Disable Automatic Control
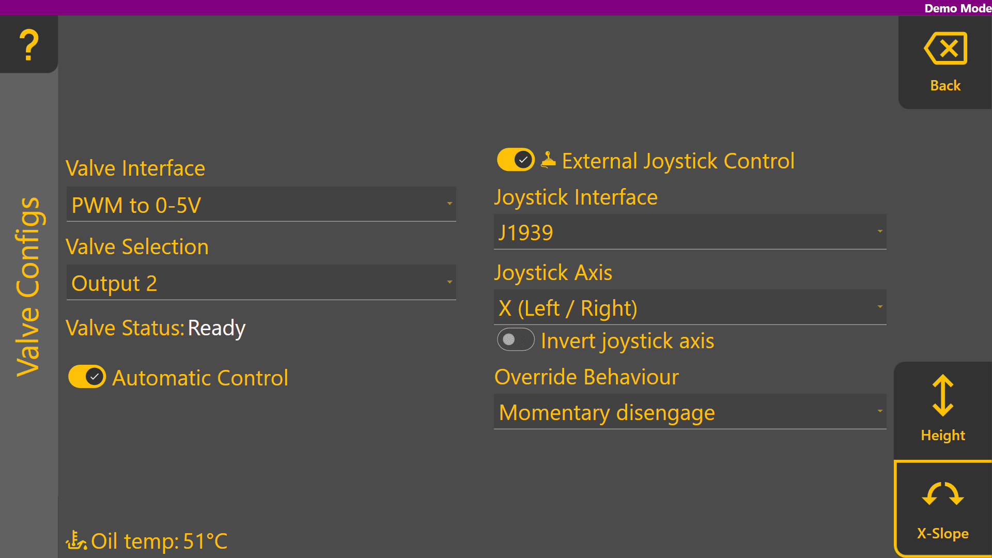 click(x=87, y=377)
